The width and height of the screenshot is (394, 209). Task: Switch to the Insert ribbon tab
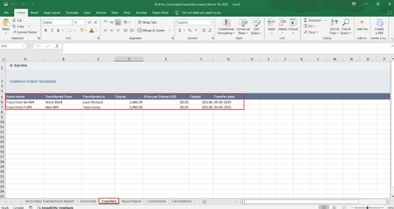click(34, 13)
